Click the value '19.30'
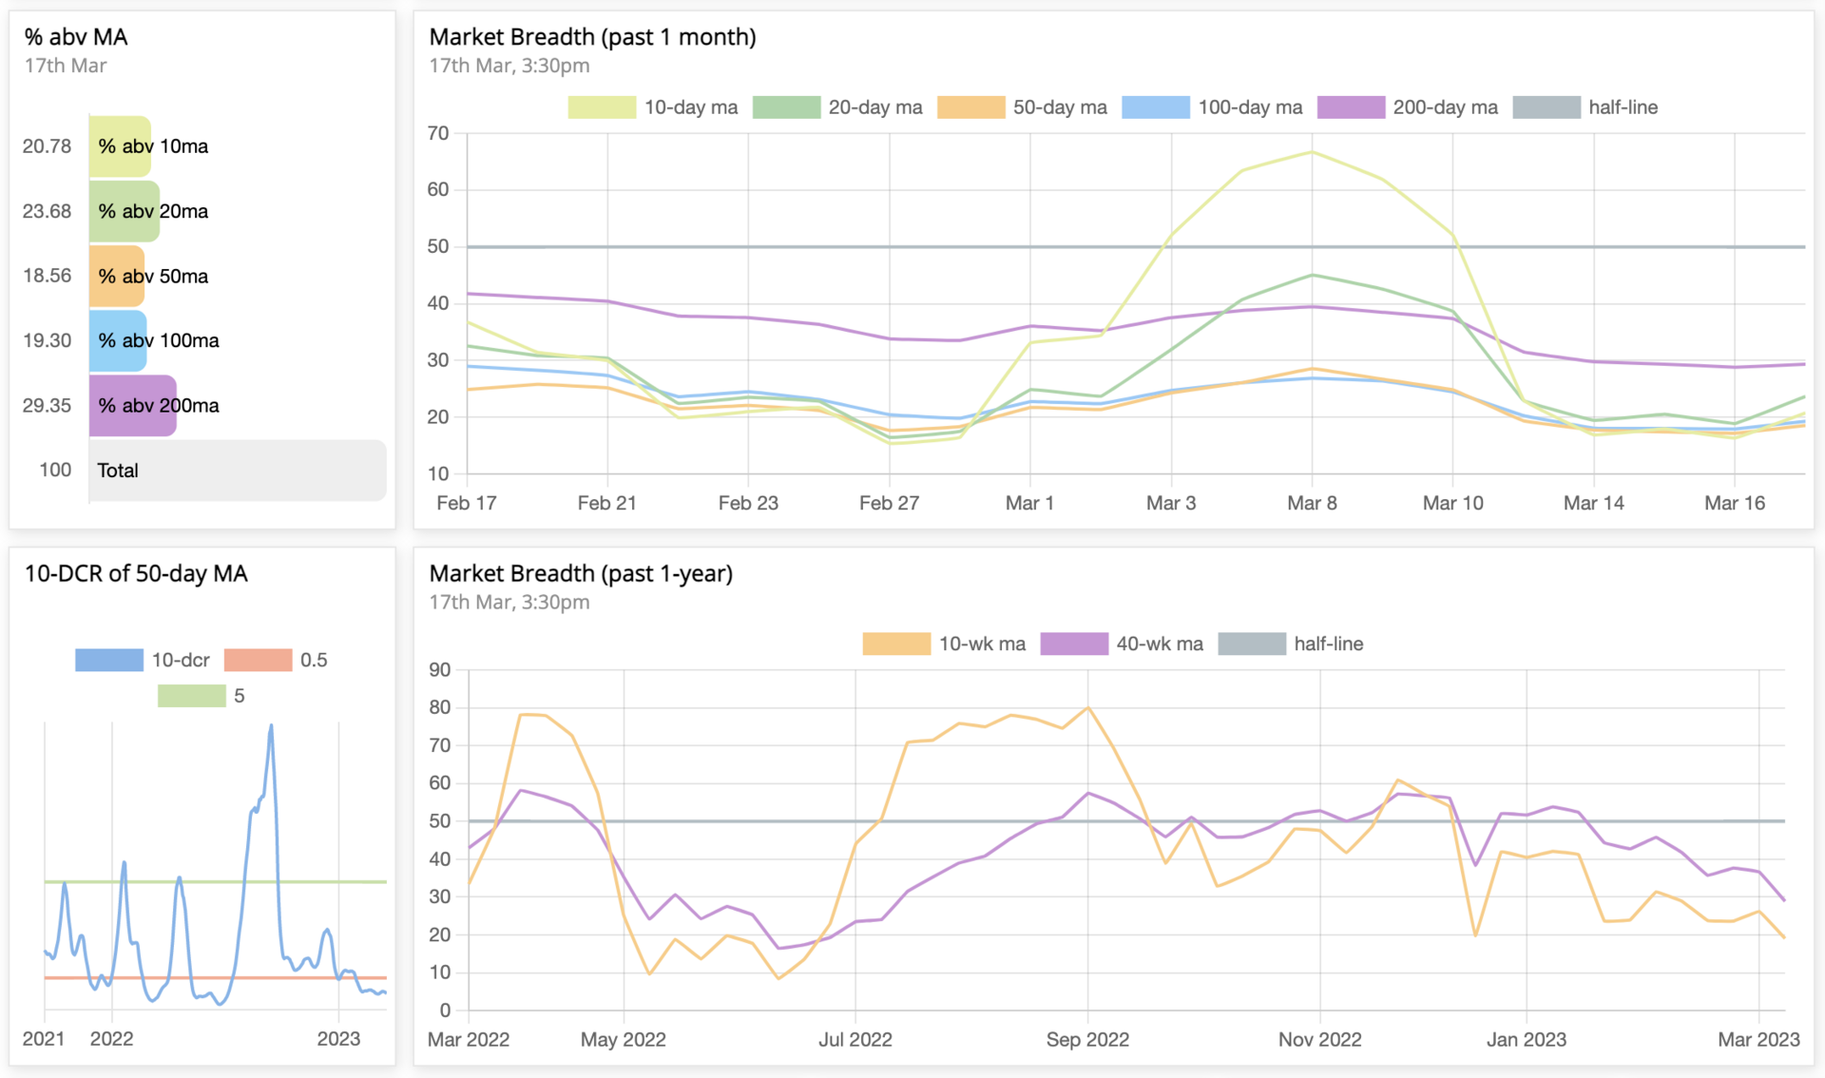Screen dimensions: 1825x1078 tap(48, 340)
